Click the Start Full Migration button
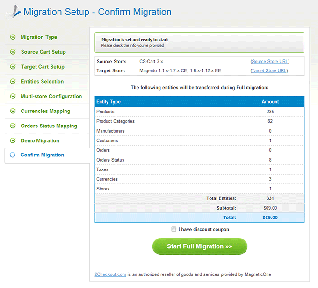This screenshot has width=318, height=288. point(200,246)
